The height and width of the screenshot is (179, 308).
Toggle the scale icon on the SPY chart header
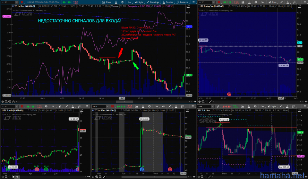pyautogui.click(x=299, y=110)
